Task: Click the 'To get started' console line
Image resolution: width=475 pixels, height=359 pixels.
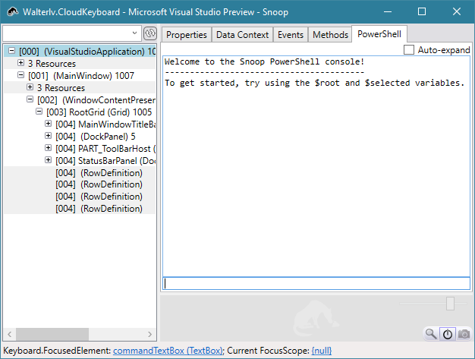Action: 314,83
